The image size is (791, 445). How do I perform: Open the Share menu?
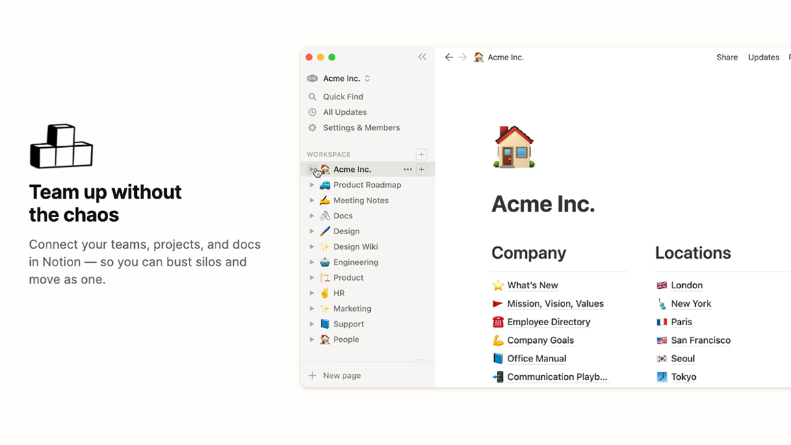click(x=727, y=57)
